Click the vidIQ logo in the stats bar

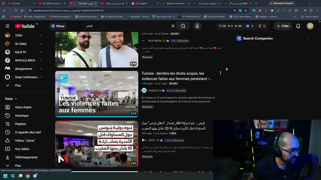pos(248,26)
